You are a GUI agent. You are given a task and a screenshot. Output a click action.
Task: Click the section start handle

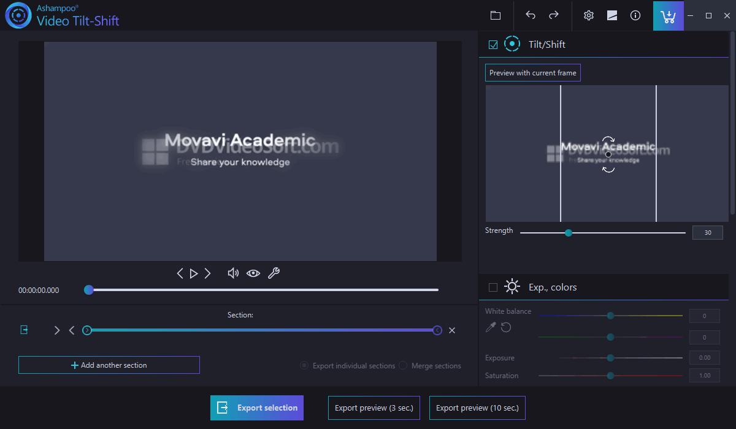[x=87, y=330]
